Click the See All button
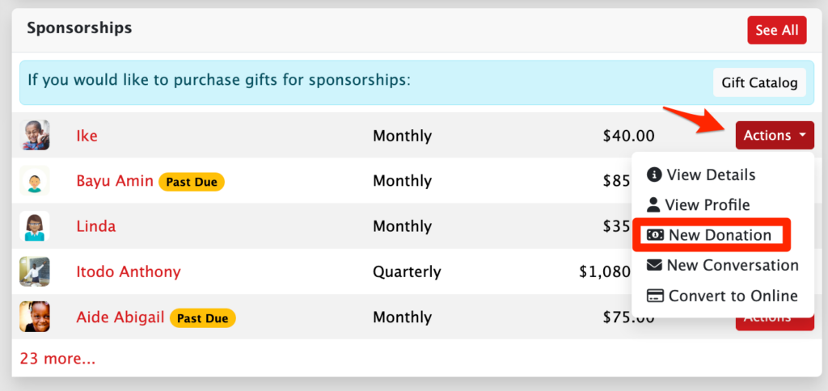Image resolution: width=828 pixels, height=391 pixels. (777, 30)
